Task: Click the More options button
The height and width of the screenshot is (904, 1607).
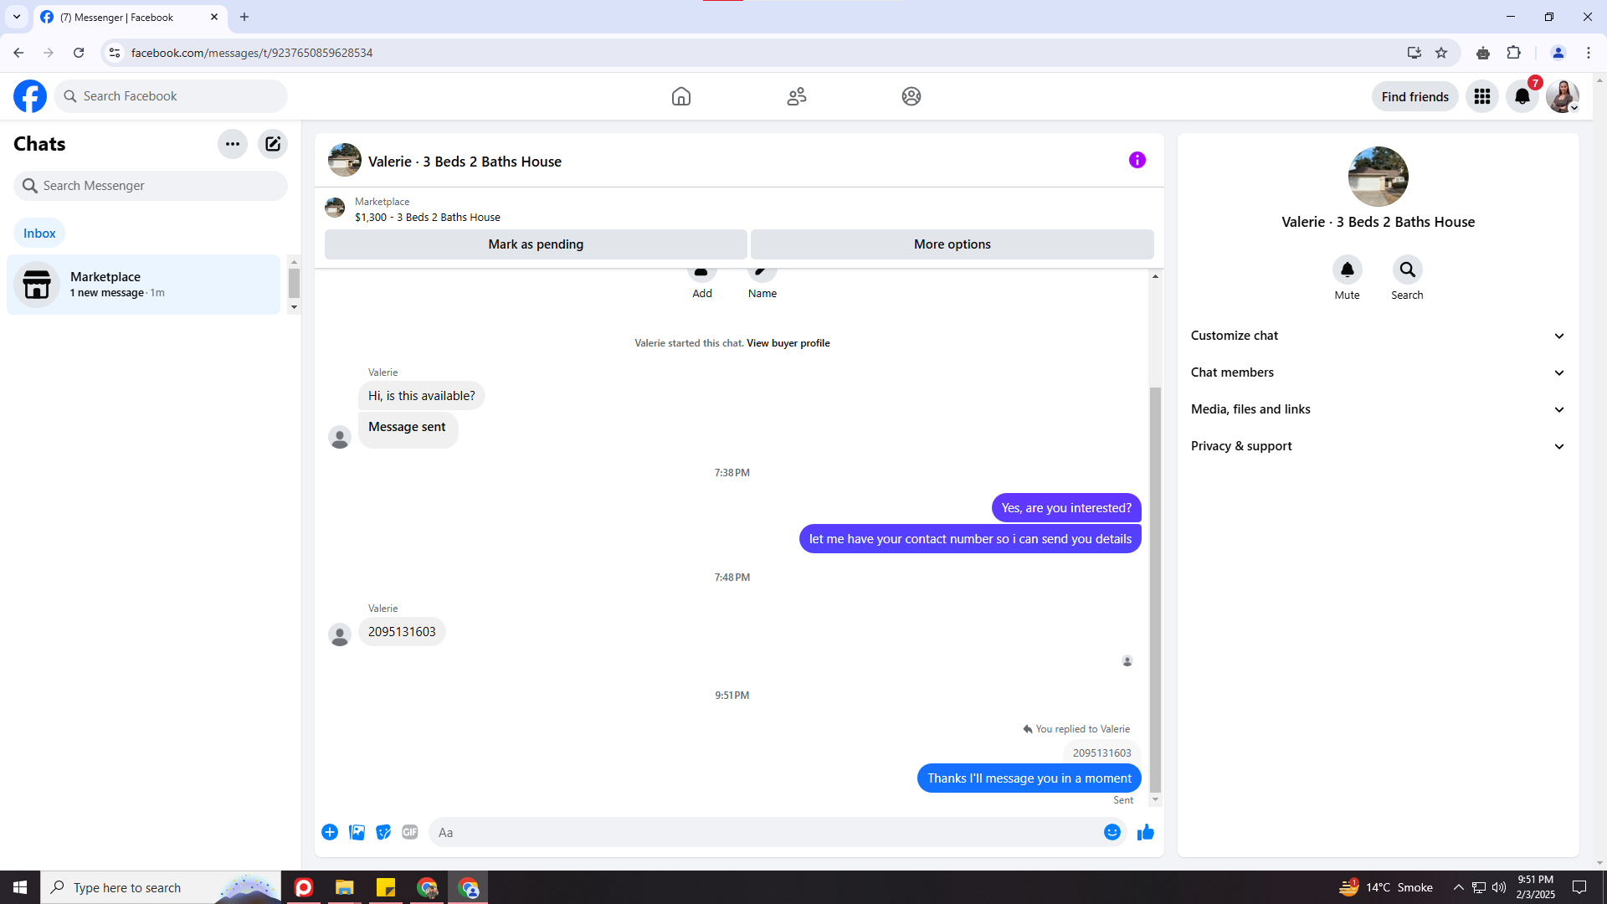Action: [952, 244]
